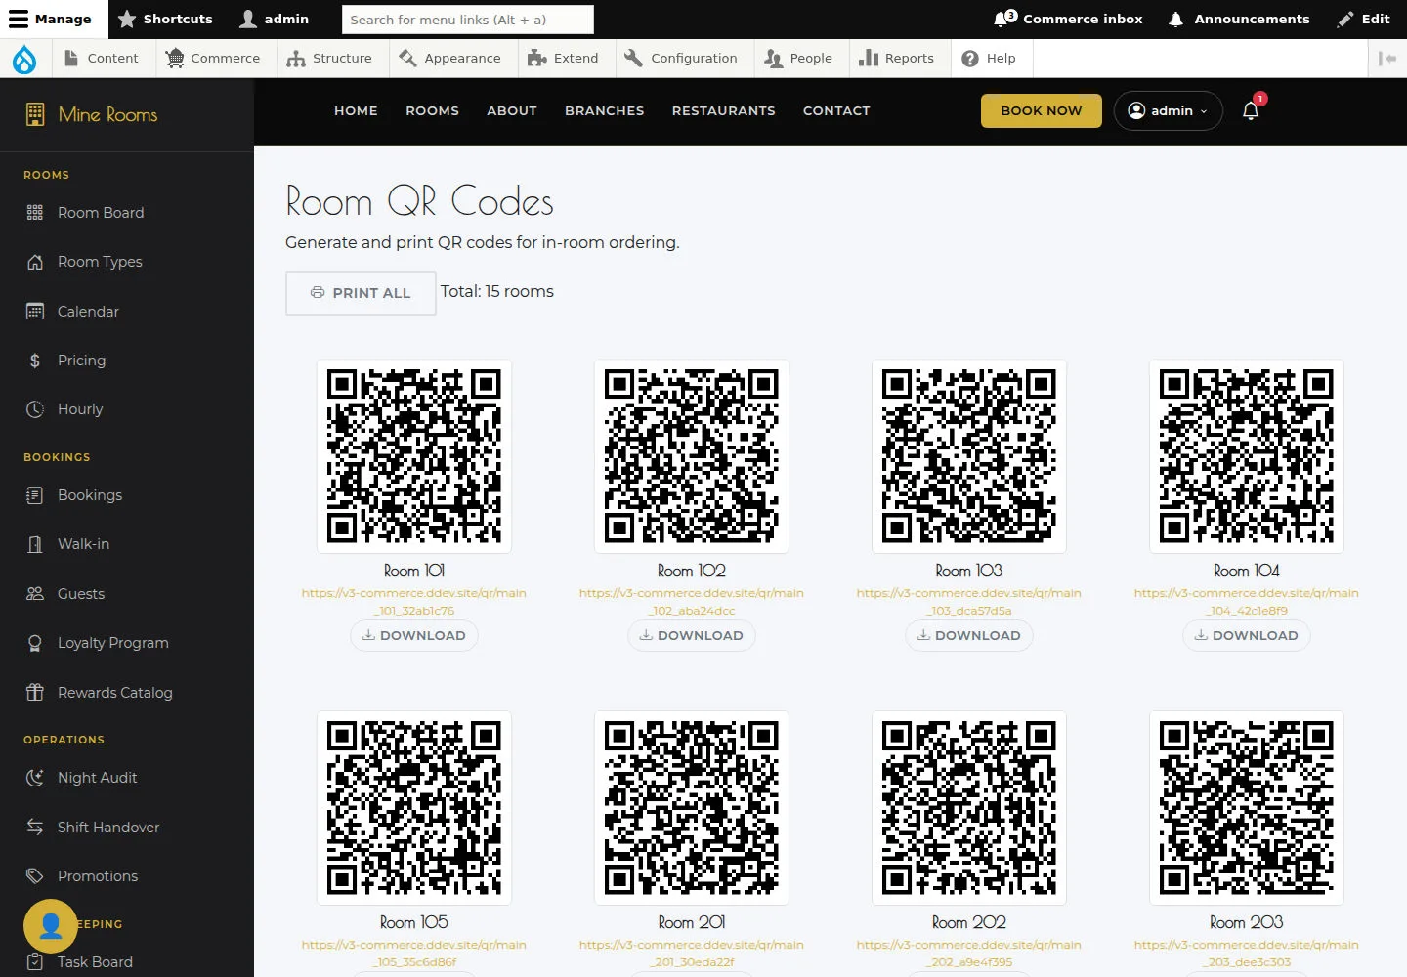Click the Drupal drop home icon
The image size is (1407, 977).
(x=23, y=59)
